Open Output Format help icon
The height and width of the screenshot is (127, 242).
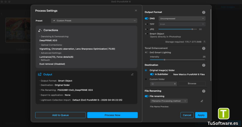[x=204, y=12]
